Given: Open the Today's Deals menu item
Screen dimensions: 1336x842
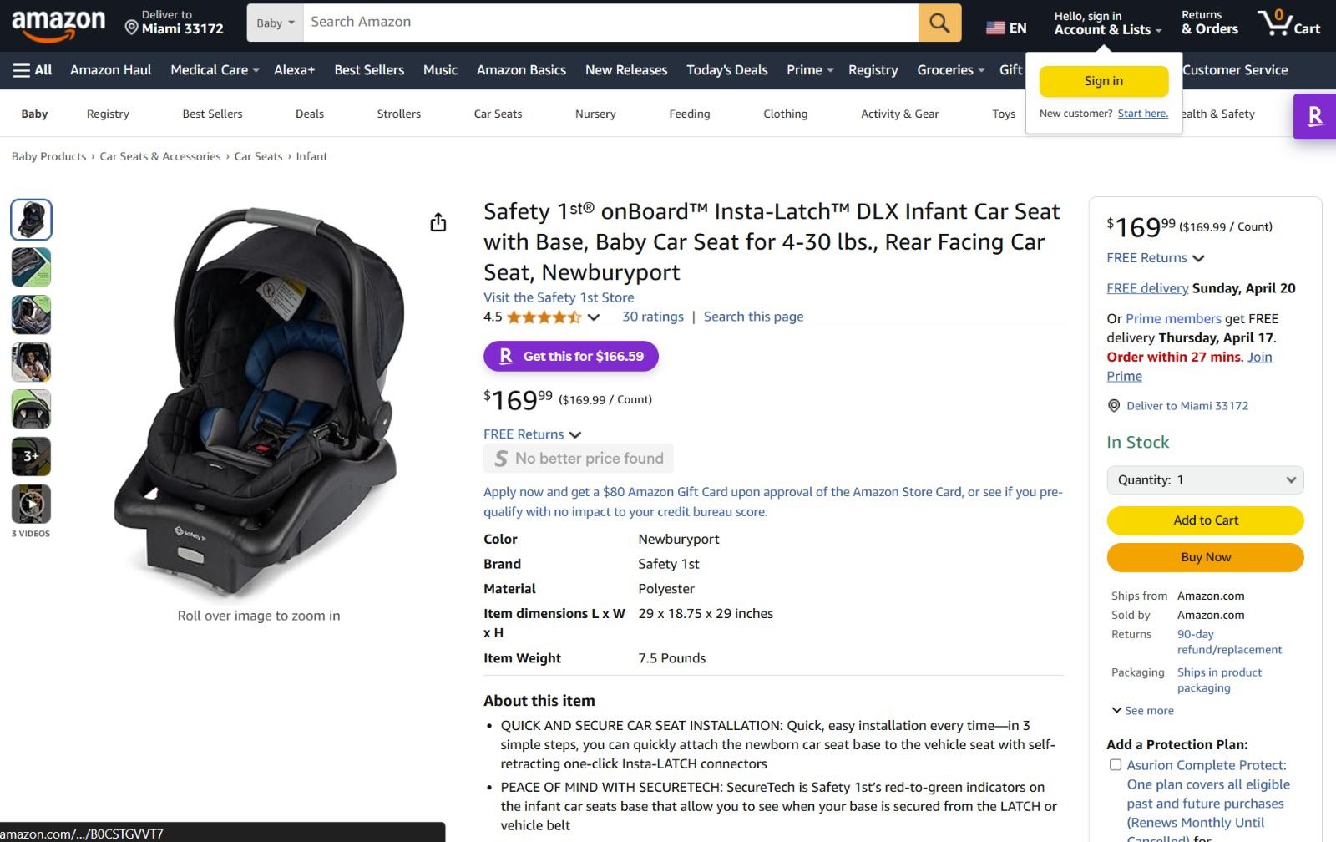Looking at the screenshot, I should (726, 70).
